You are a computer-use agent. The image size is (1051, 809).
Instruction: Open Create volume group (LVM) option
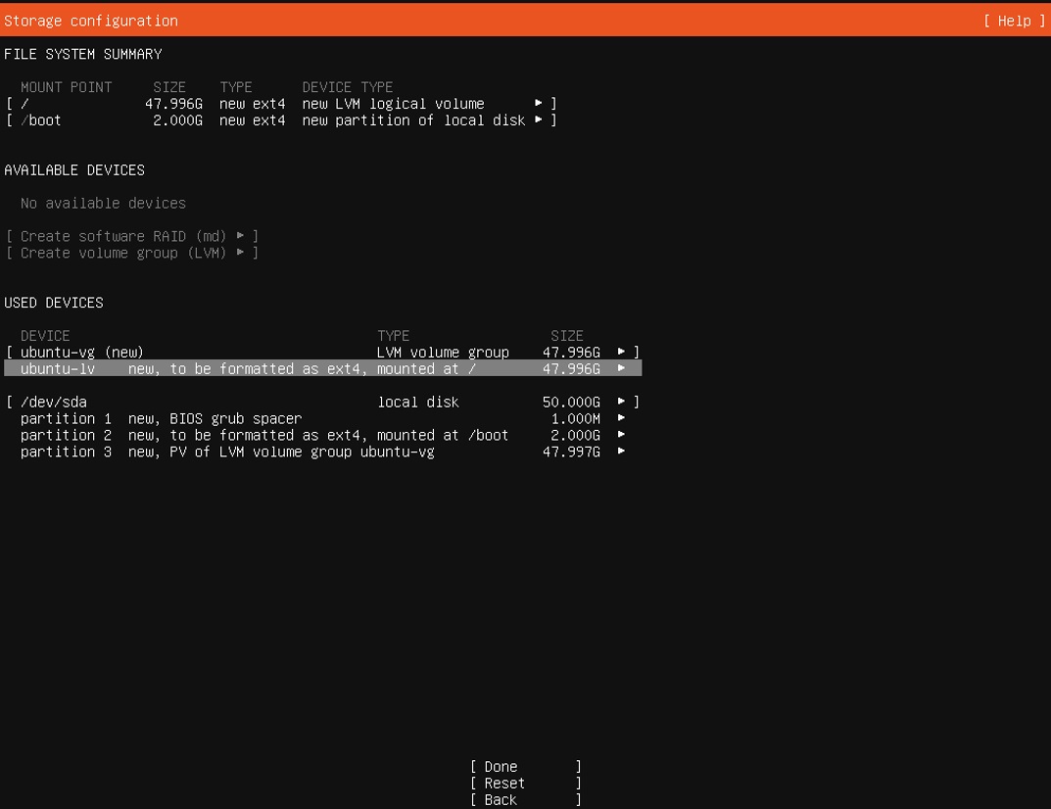[132, 253]
